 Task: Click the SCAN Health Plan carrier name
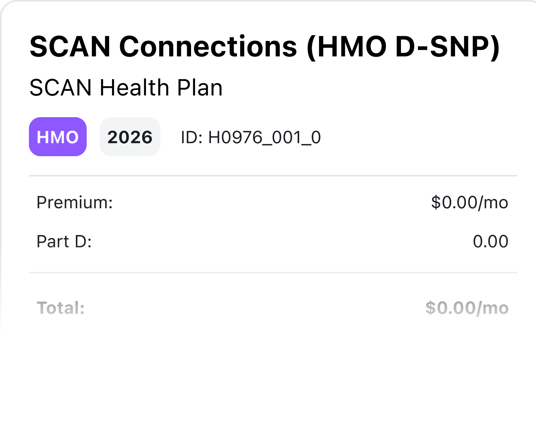[x=126, y=87]
